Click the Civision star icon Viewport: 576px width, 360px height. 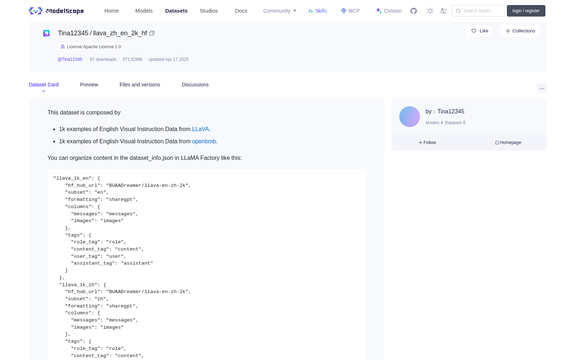pyautogui.click(x=379, y=11)
